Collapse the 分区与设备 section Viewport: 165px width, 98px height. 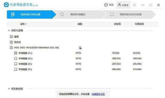tap(9, 31)
